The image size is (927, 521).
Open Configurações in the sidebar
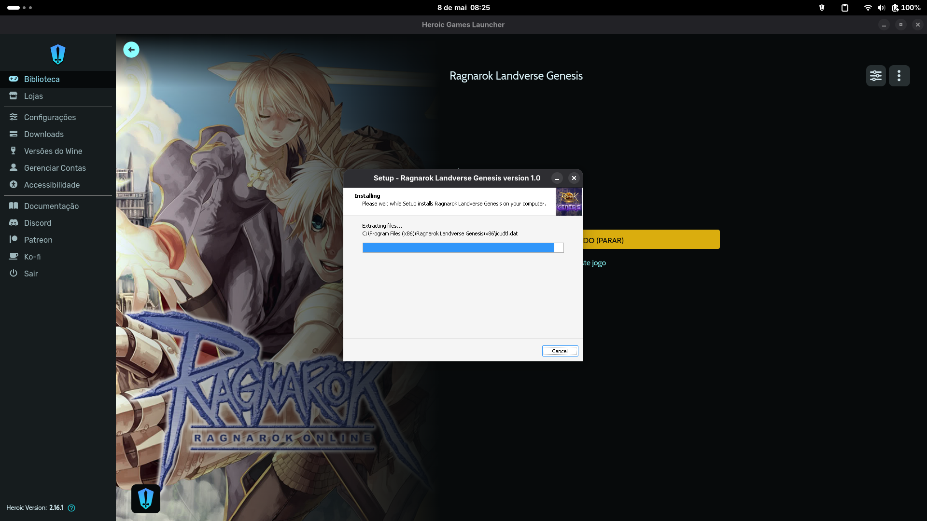(58, 117)
